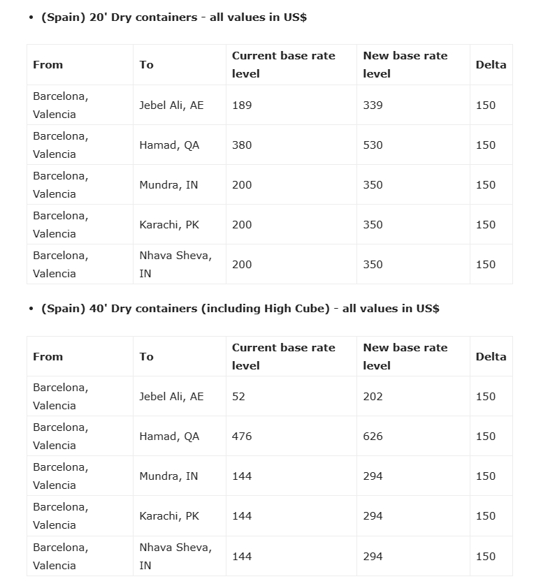
Task: Click new base rate value 530
Action: 373,145
